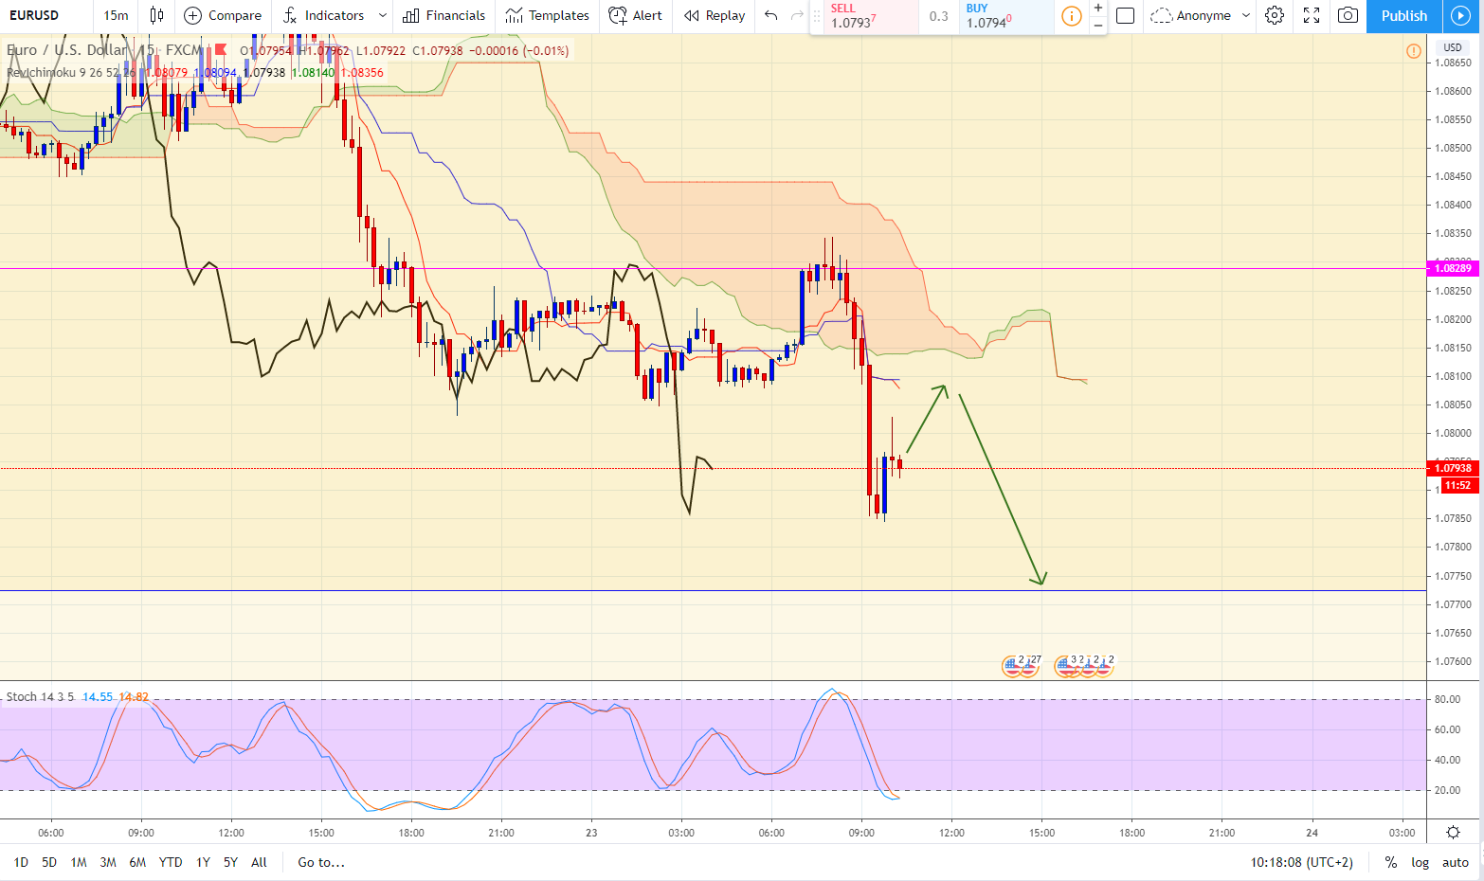Select the 1M time range
This screenshot has width=1484, height=881.
pos(79,862)
